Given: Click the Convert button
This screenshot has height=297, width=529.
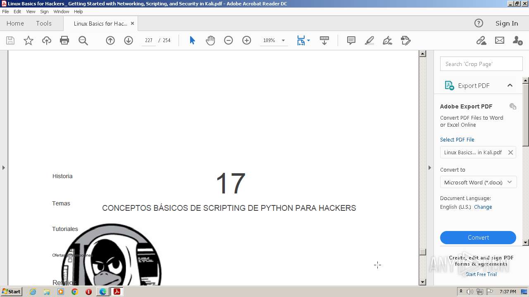Looking at the screenshot, I should [478, 238].
